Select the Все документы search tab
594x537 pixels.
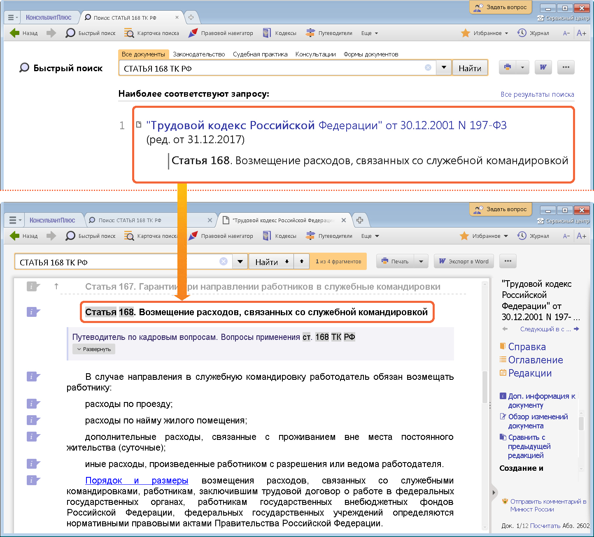click(x=143, y=54)
